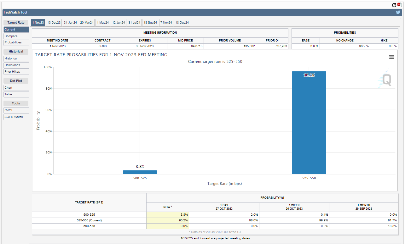
Task: Click the reload icon at top right
Action: pyautogui.click(x=394, y=5)
